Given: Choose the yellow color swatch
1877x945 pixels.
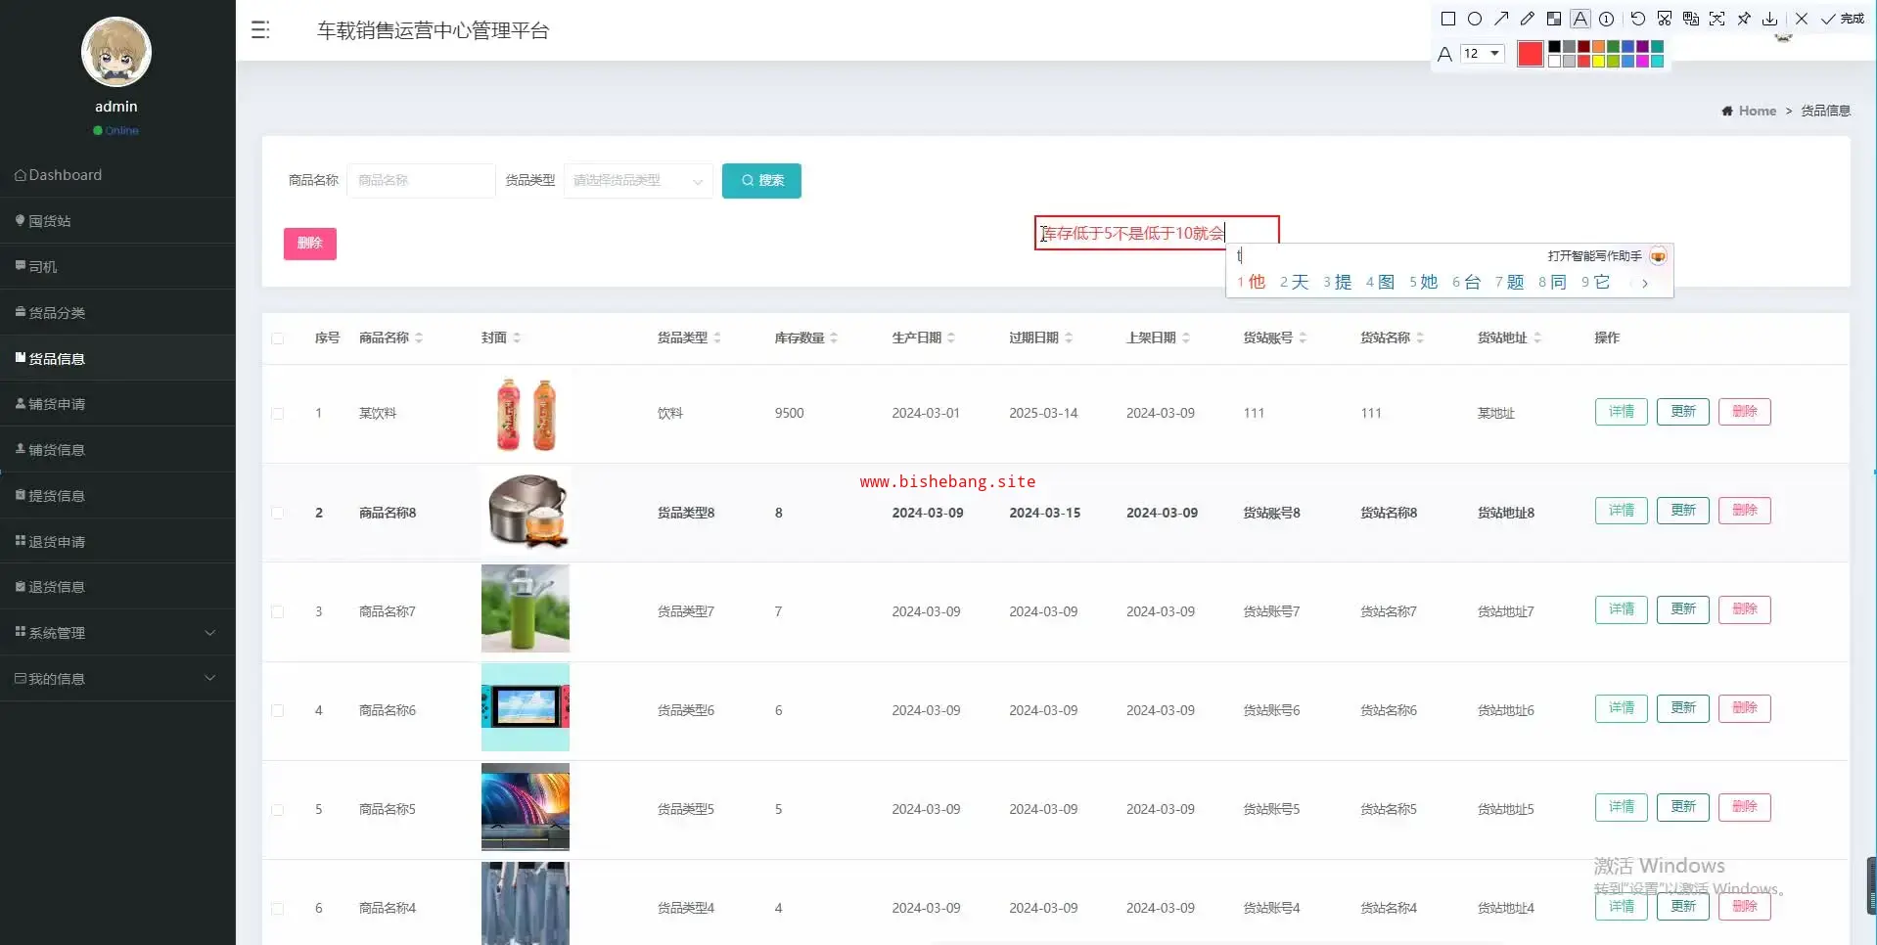Looking at the screenshot, I should point(1598,61).
